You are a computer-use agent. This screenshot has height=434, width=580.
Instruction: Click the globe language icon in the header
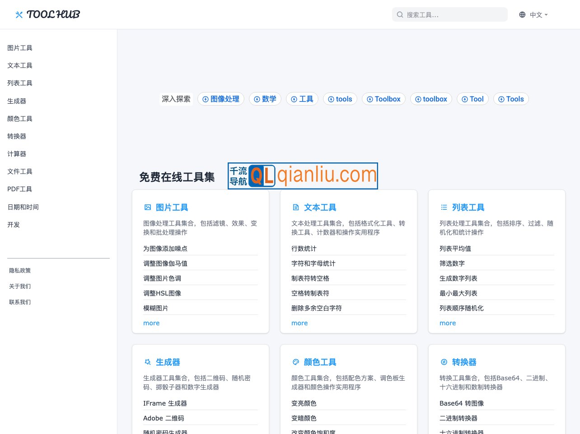pyautogui.click(x=522, y=14)
